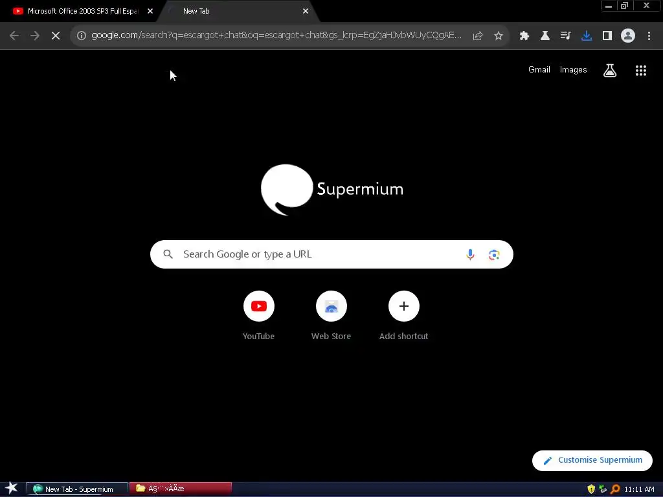Open the toolbar flask experiments icon
The image size is (663, 497).
tap(545, 36)
